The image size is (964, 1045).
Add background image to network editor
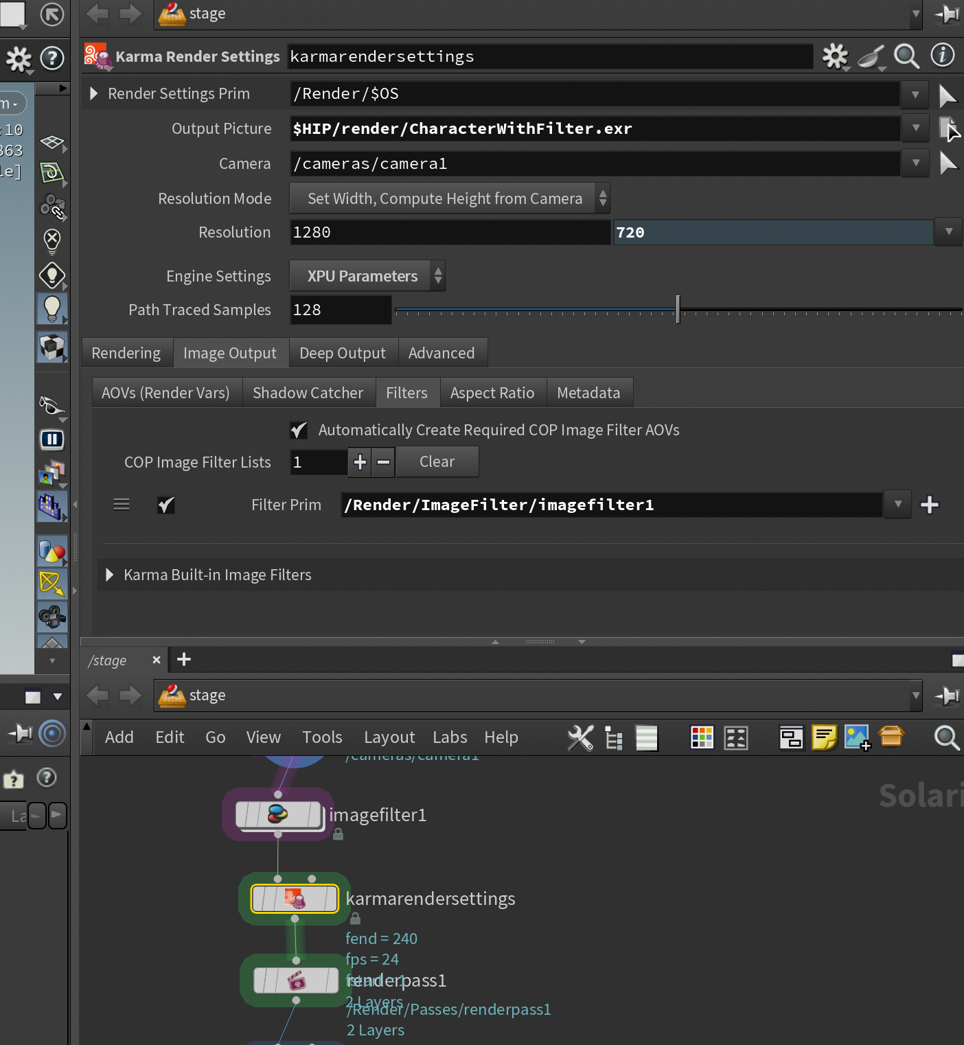point(858,738)
